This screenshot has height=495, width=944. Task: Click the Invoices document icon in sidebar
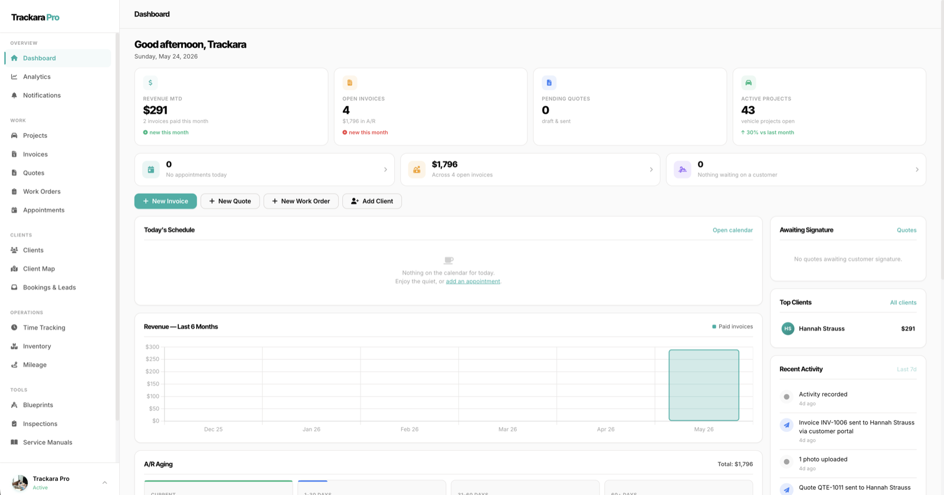coord(14,154)
